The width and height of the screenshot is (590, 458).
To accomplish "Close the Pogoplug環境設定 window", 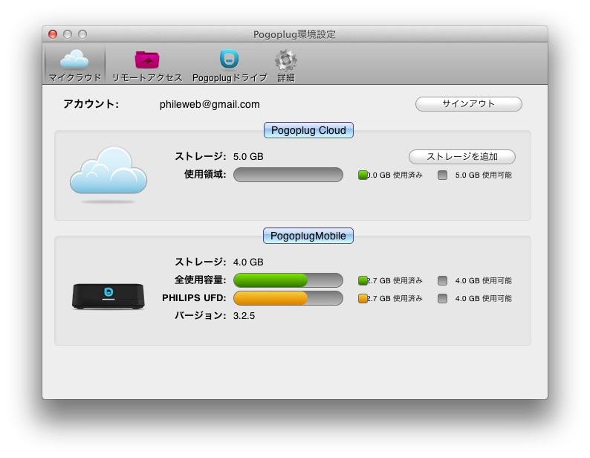I will (53, 34).
